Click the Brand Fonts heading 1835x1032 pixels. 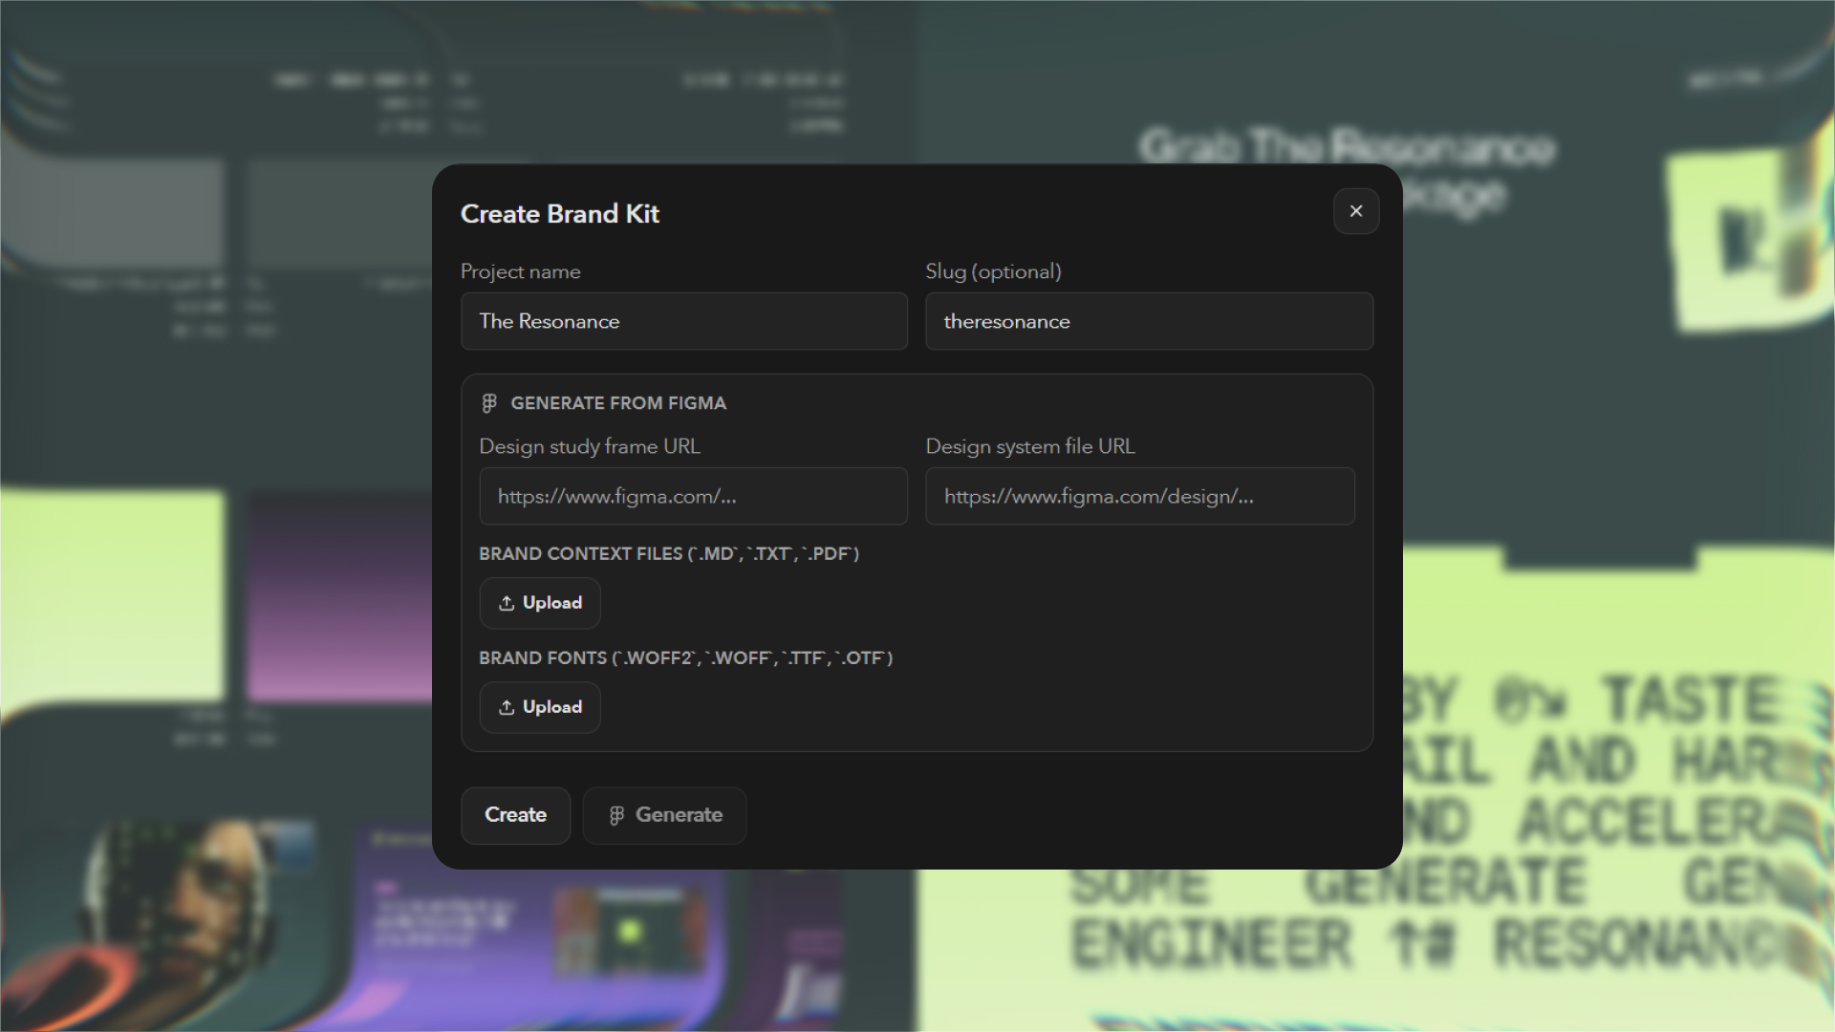click(685, 658)
